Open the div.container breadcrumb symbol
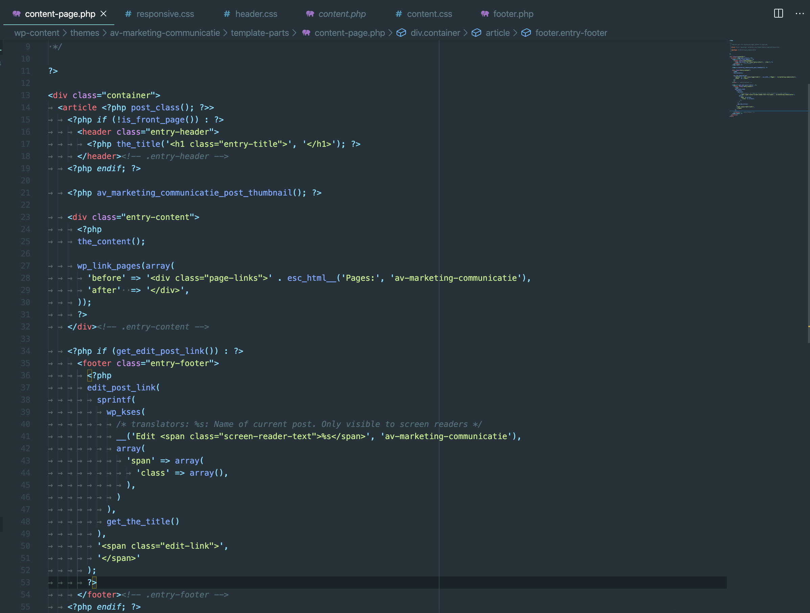Screen dimensions: 810x613 [x=435, y=33]
